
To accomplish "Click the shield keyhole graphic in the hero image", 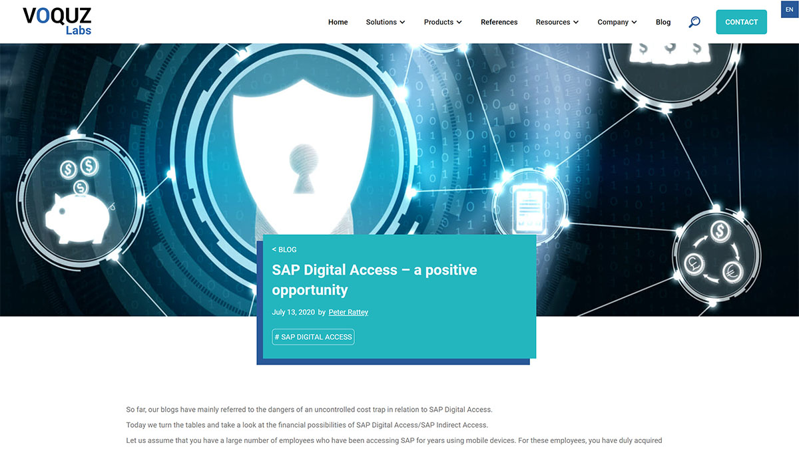I will [303, 166].
